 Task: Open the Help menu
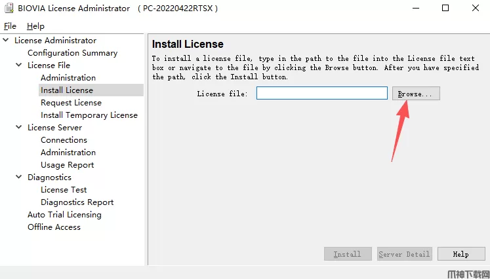coord(35,26)
